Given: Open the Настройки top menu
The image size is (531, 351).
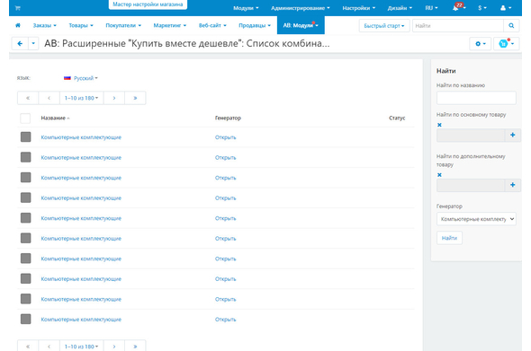Looking at the screenshot, I should [x=358, y=8].
